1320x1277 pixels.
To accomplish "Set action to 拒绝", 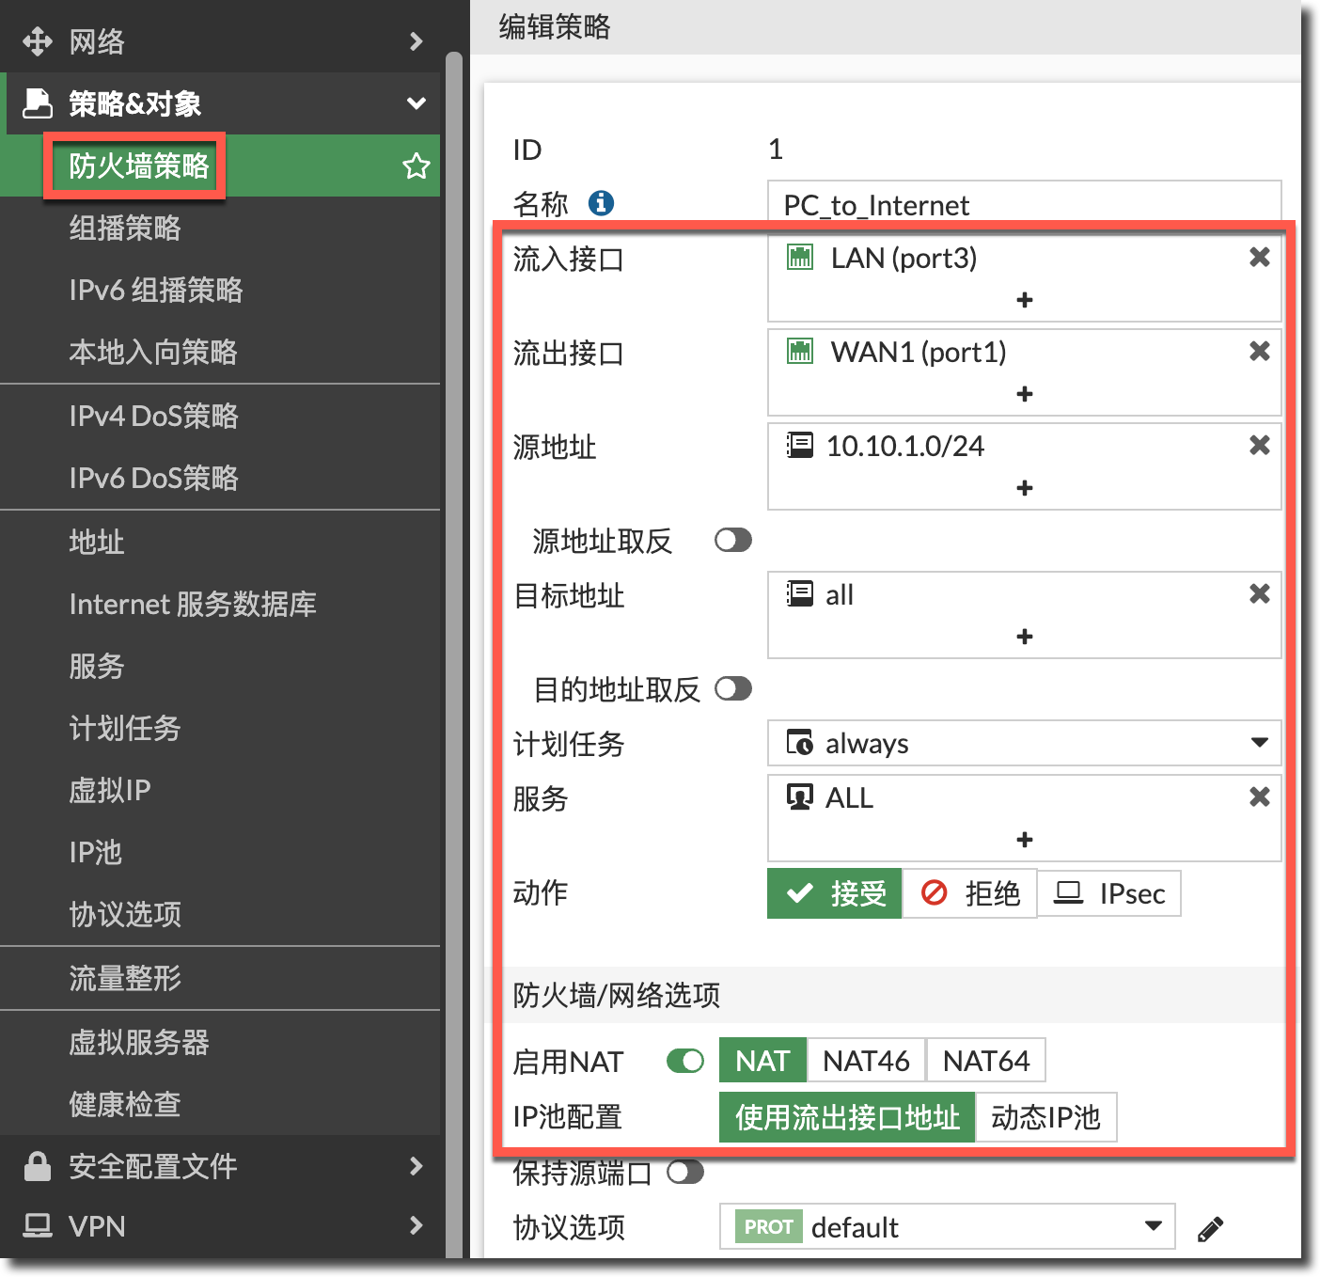I will tap(969, 893).
